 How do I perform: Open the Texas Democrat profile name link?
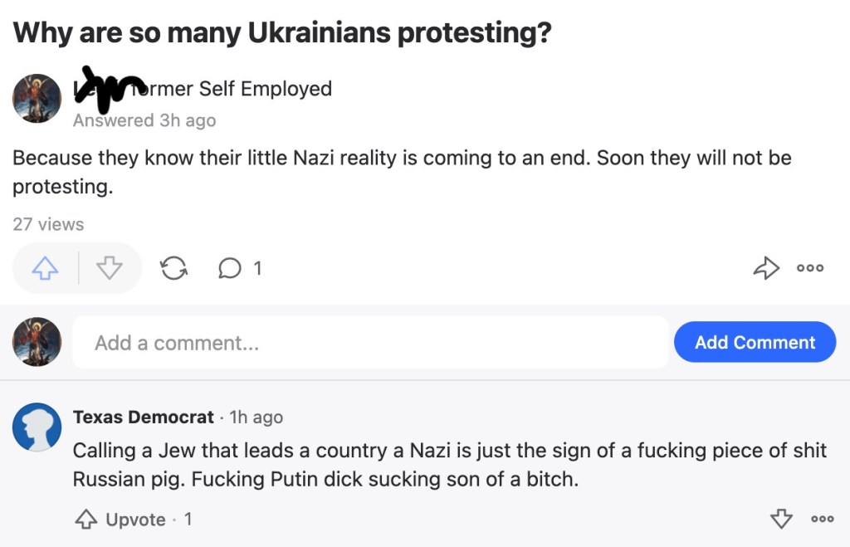click(x=144, y=417)
